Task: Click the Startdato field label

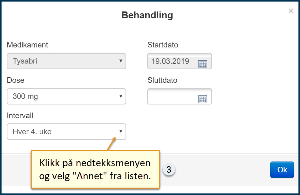Action: (163, 45)
